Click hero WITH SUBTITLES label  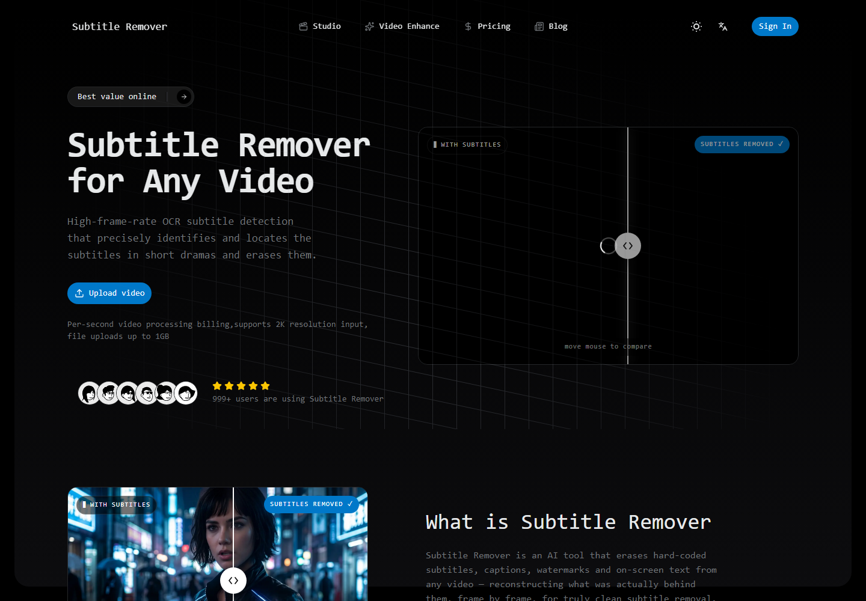[467, 145]
